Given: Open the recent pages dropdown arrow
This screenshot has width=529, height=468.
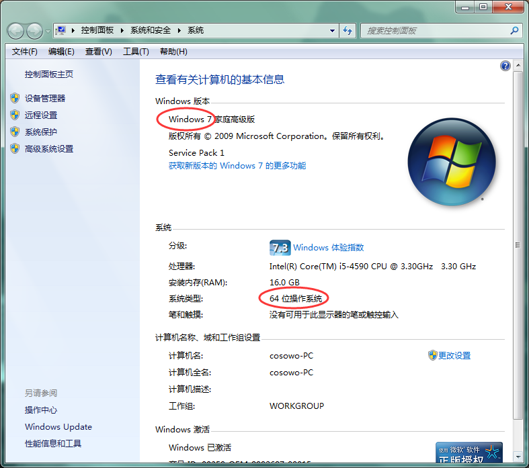Looking at the screenshot, I should (48, 32).
